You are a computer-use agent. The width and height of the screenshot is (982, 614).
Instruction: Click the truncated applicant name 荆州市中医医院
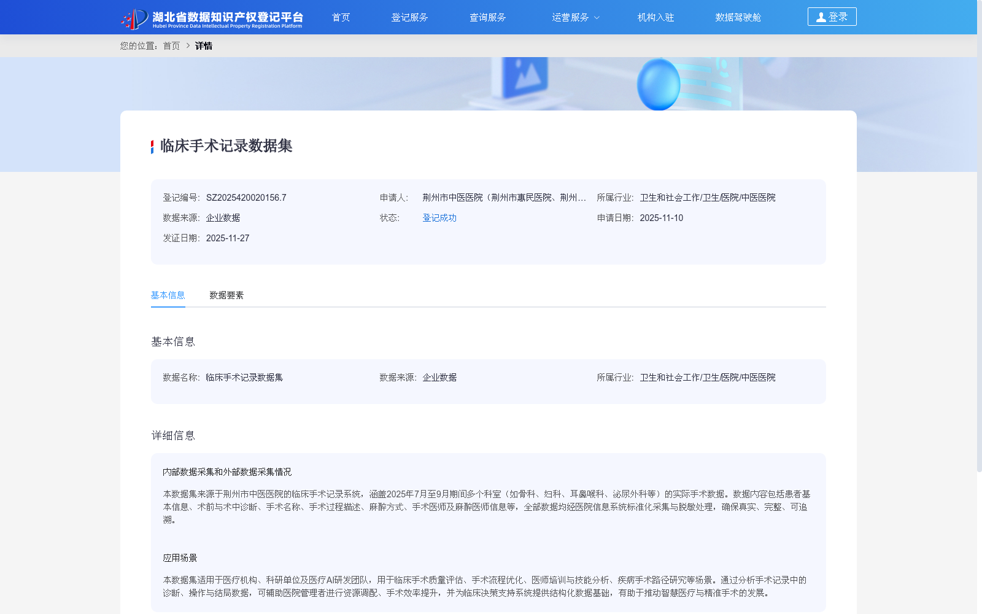point(505,198)
